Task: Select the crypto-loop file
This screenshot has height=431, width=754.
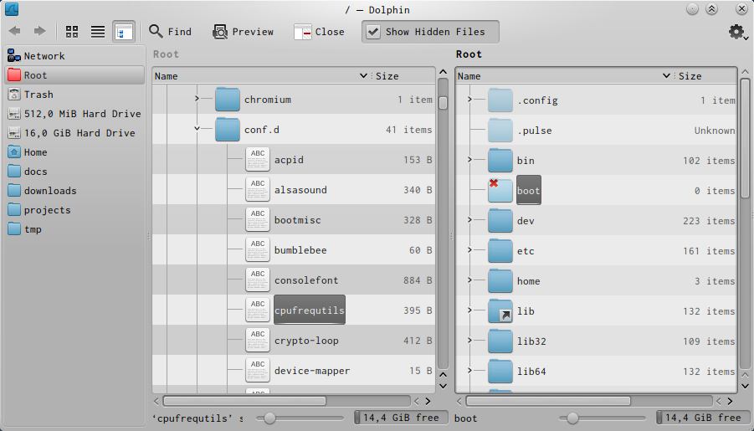Action: pyautogui.click(x=306, y=341)
